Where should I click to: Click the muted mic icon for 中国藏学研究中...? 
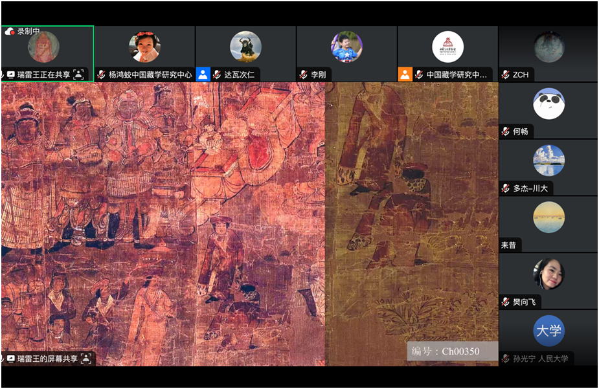pos(419,74)
